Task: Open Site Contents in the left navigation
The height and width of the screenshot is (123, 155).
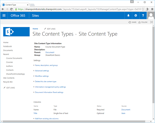Action: tap(9, 78)
